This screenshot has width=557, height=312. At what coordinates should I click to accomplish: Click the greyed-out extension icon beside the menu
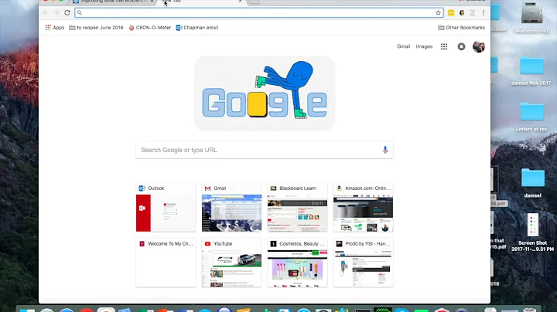point(473,13)
